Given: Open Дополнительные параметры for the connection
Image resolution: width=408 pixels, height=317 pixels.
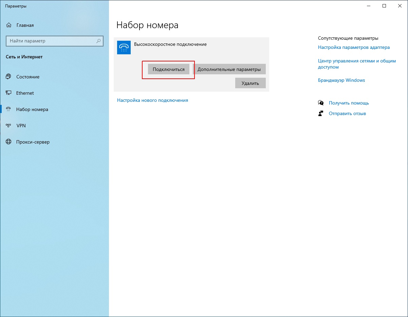Looking at the screenshot, I should click(x=229, y=69).
